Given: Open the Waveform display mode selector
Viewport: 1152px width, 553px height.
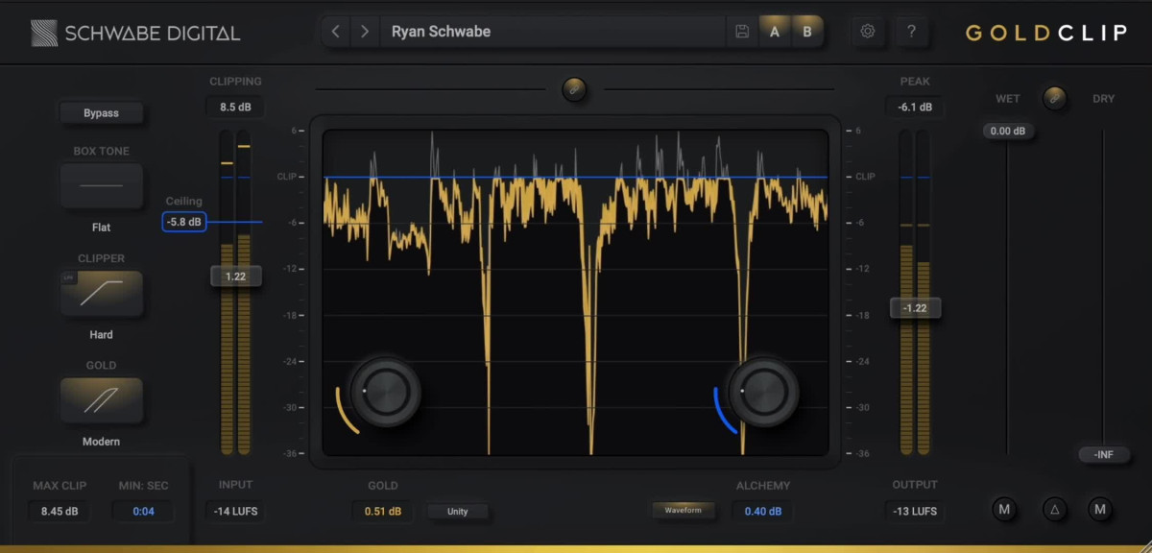Looking at the screenshot, I should pos(684,511).
